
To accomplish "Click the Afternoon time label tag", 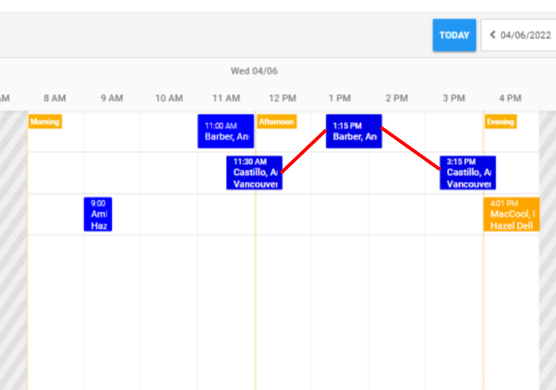I will [276, 121].
